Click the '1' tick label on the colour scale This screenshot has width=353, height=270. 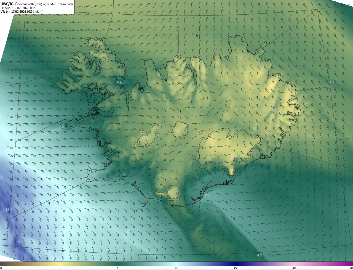click(59, 268)
